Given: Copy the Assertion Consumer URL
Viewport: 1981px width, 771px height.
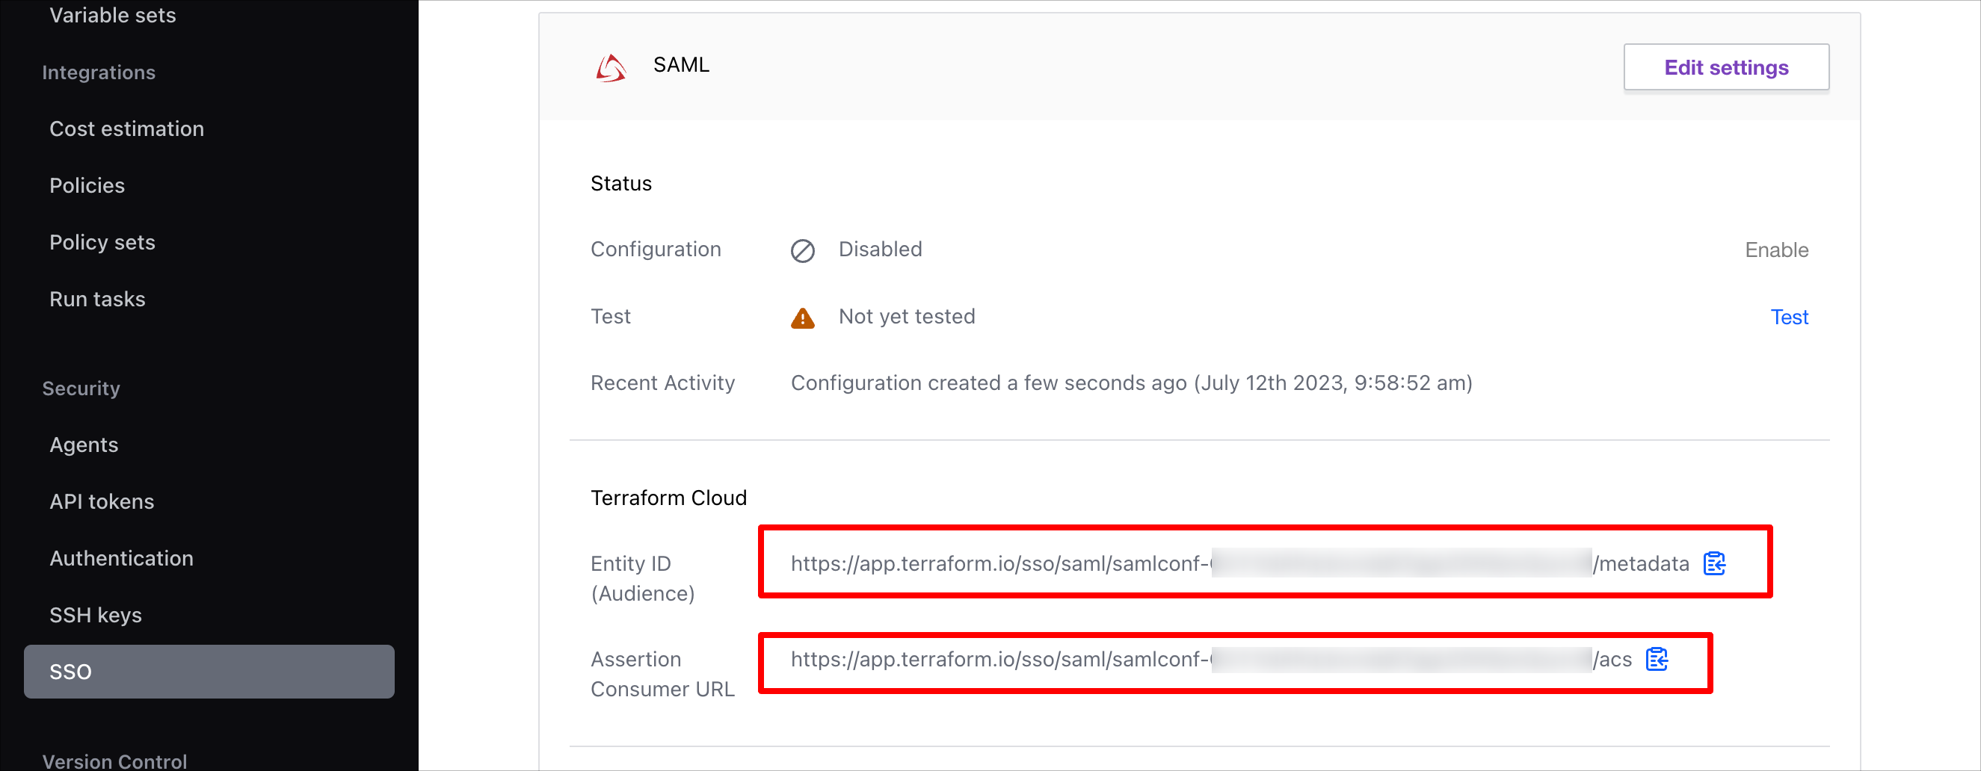Looking at the screenshot, I should coord(1657,659).
